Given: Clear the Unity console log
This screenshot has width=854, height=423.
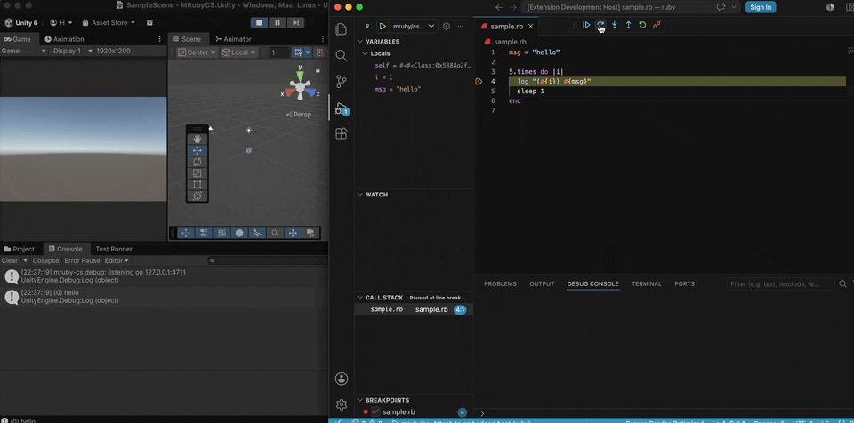Looking at the screenshot, I should pos(10,260).
